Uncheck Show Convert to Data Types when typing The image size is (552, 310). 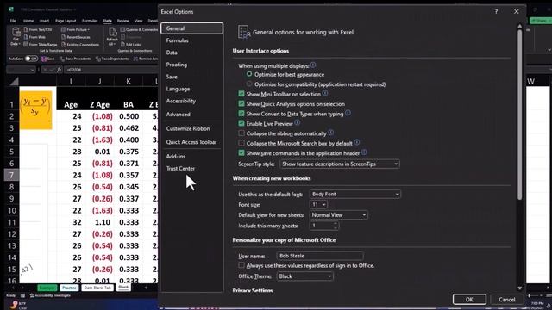click(x=241, y=114)
